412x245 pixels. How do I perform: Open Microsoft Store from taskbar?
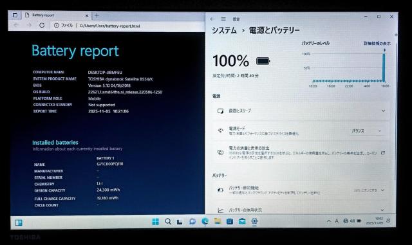click(x=230, y=221)
